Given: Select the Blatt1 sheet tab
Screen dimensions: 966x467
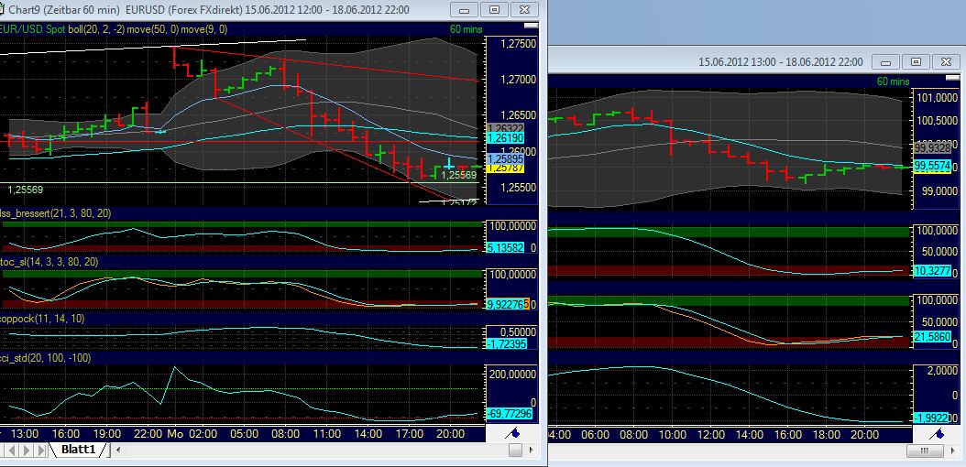Looking at the screenshot, I should click(78, 450).
